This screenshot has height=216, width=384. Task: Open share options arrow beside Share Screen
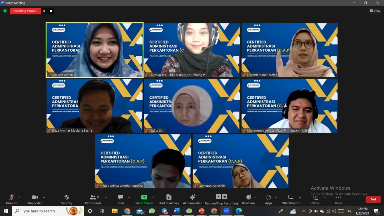coord(153,197)
